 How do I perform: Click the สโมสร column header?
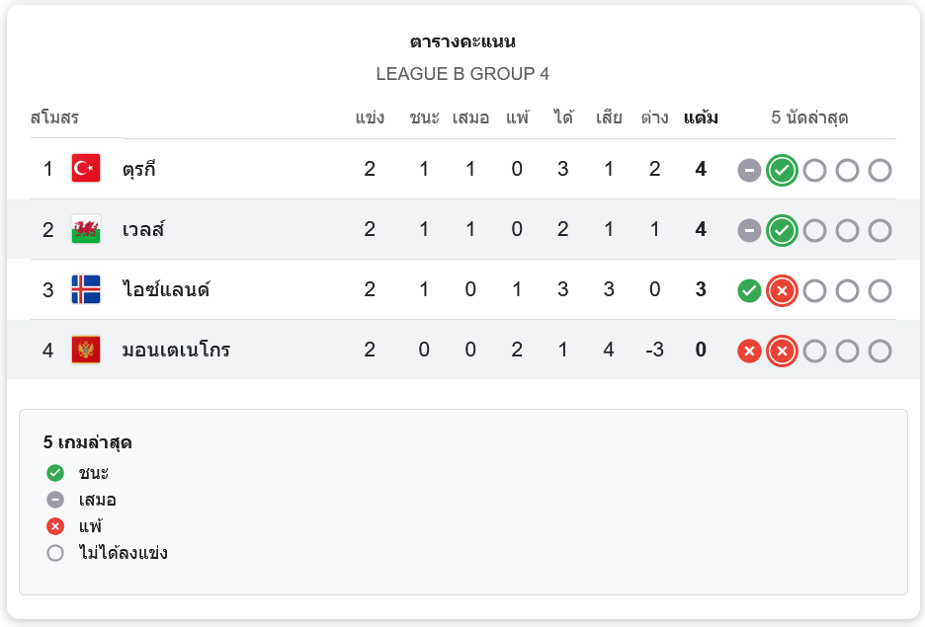(54, 118)
